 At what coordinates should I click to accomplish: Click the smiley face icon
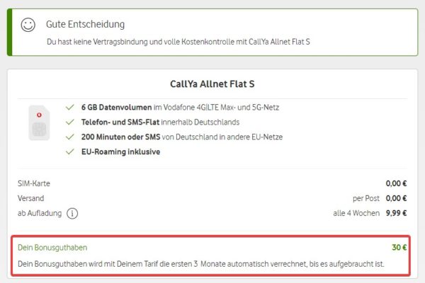(28, 25)
